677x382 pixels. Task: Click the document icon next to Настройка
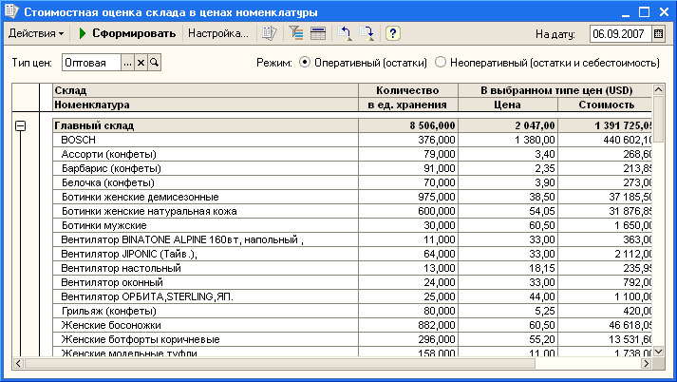[270, 33]
